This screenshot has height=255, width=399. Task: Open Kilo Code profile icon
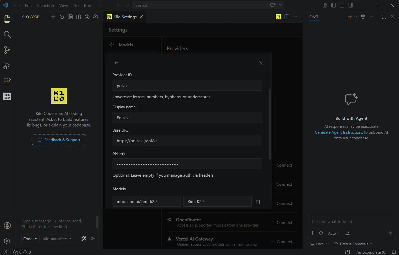click(87, 17)
